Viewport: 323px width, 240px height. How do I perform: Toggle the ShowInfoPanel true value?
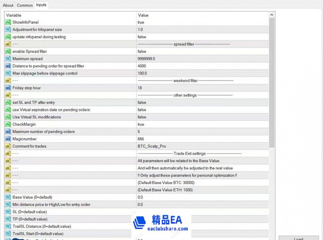coord(202,22)
